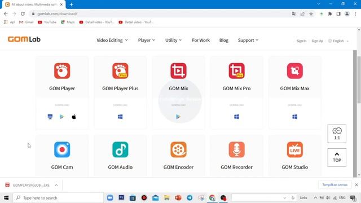Image resolution: width=361 pixels, height=203 pixels.
Task: Click the Windows taskbar search box
Action: click(58, 198)
